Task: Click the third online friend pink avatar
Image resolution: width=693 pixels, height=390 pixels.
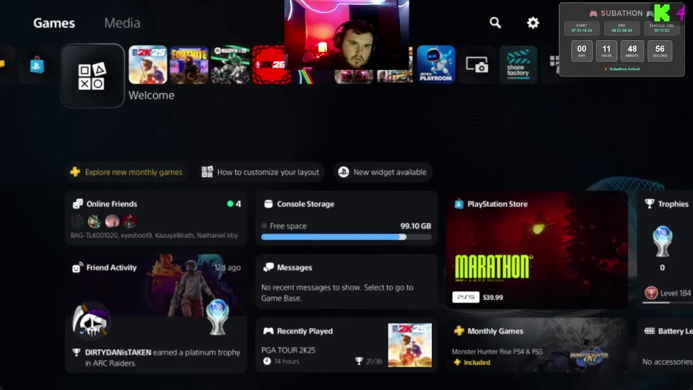Action: click(112, 221)
